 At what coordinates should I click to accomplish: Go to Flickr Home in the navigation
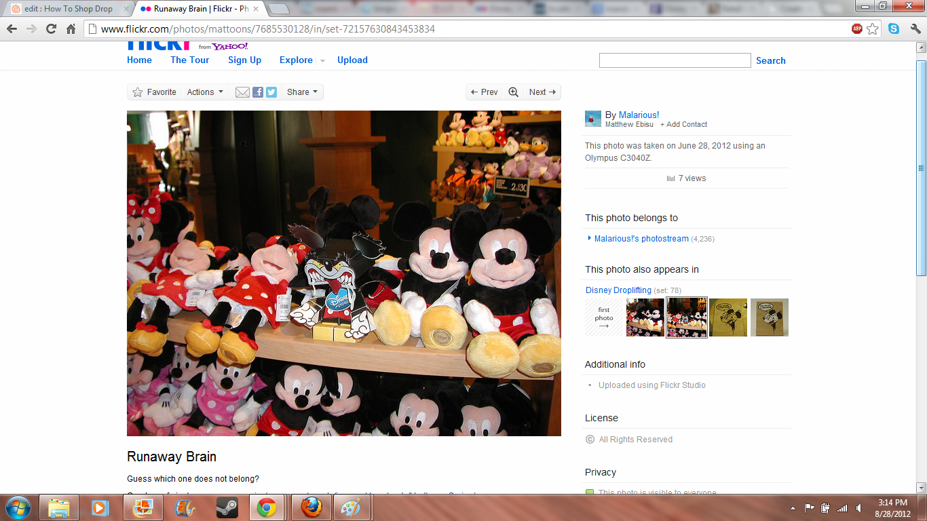pyautogui.click(x=139, y=60)
